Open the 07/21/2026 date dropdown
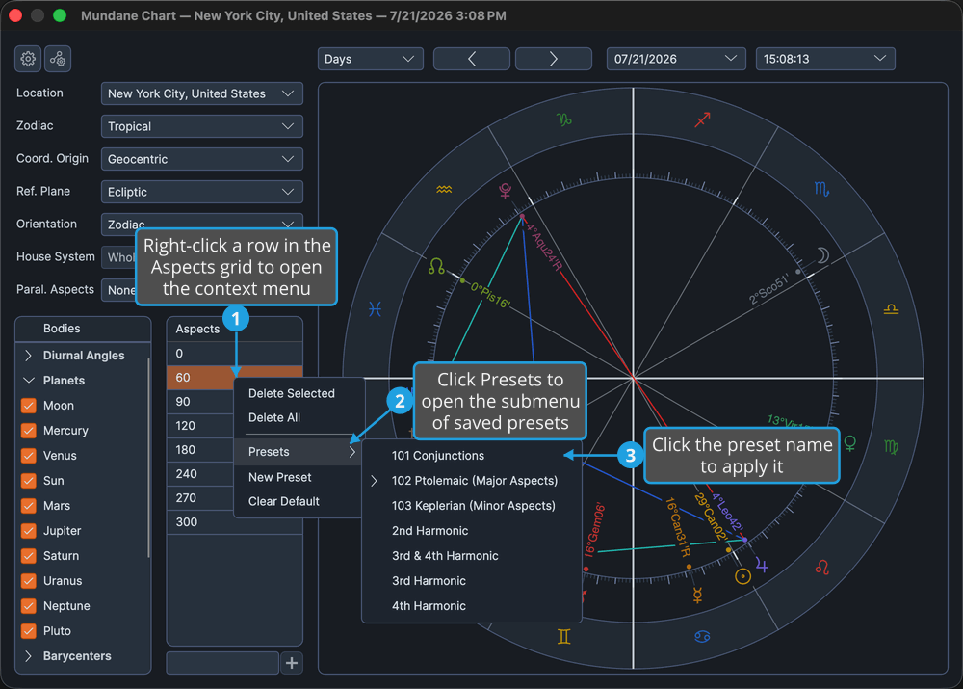Viewport: 963px width, 689px height. (676, 59)
